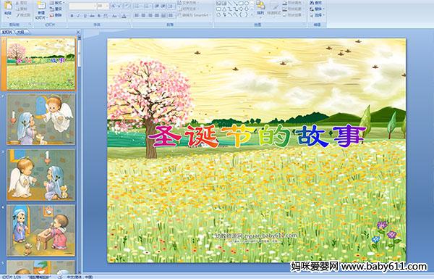Switch to the Outline tab in left pane

(20, 32)
